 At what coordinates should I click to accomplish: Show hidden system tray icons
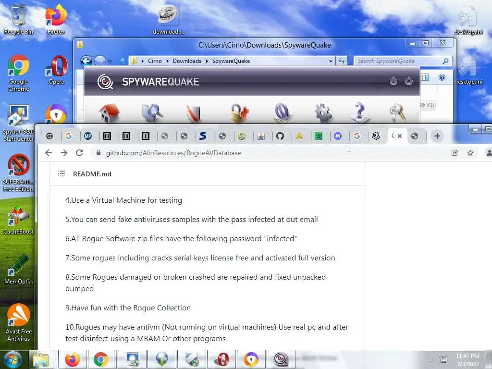[432, 360]
